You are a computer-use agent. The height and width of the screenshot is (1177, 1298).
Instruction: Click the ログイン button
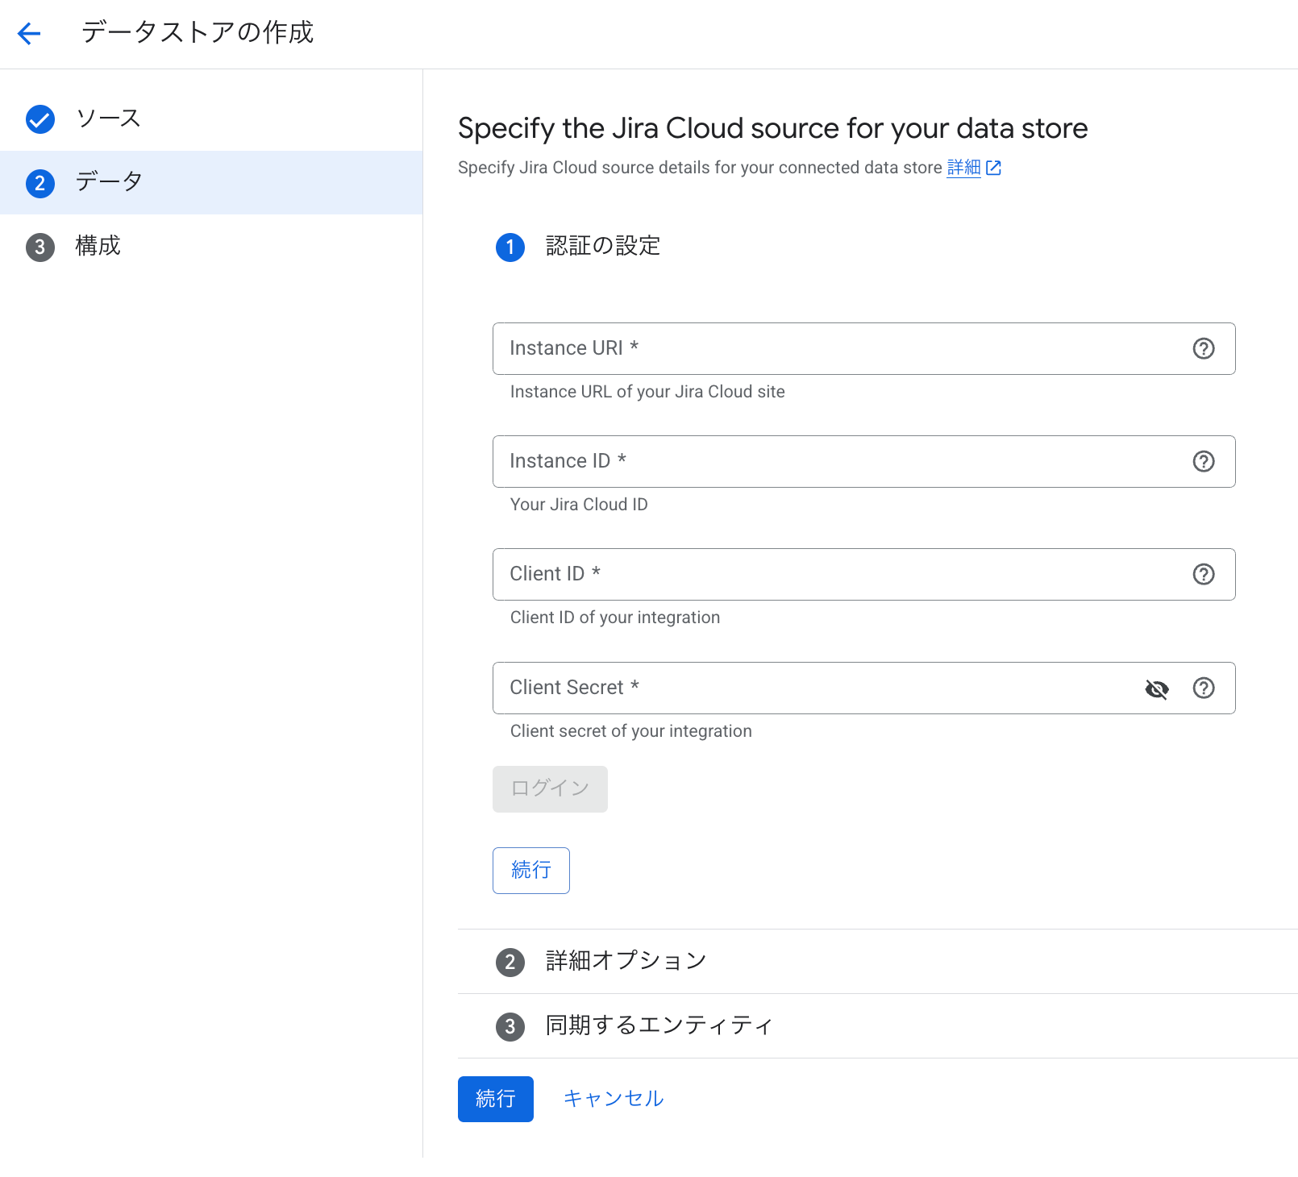pos(550,788)
